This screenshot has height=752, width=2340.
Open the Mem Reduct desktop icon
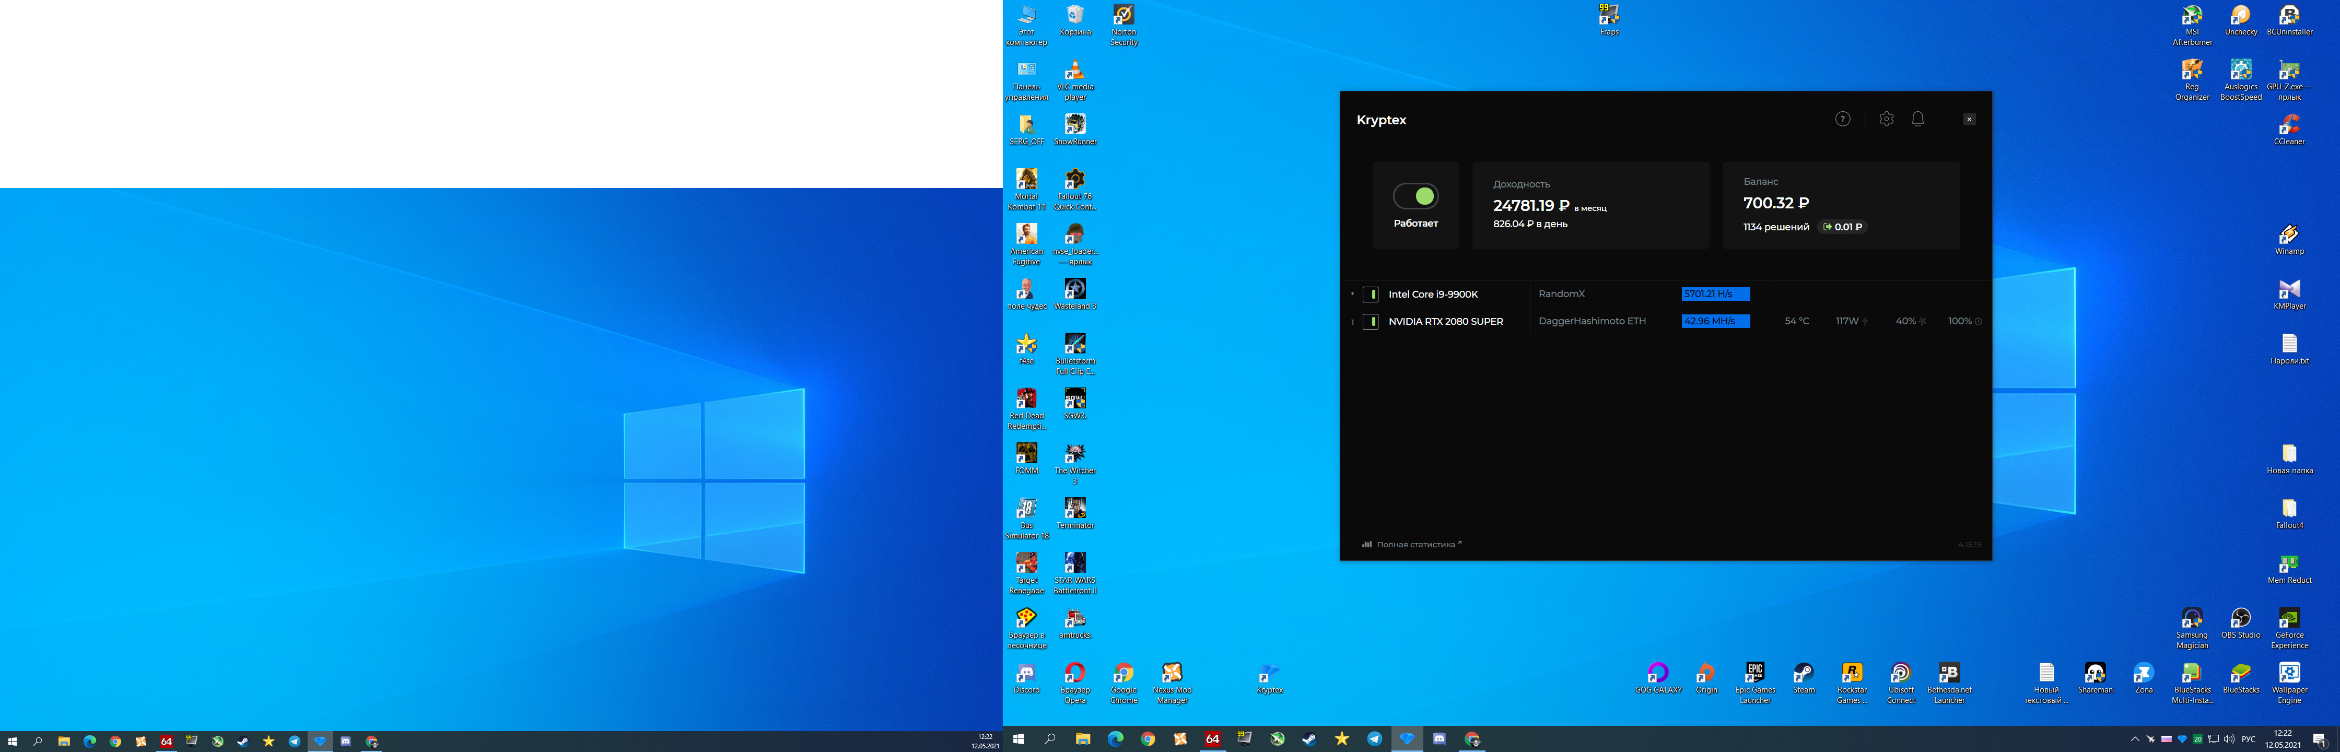pos(2289,569)
